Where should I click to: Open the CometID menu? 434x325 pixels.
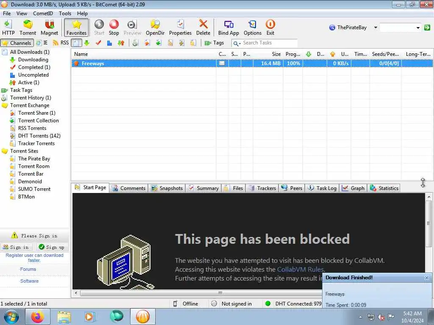click(43, 13)
